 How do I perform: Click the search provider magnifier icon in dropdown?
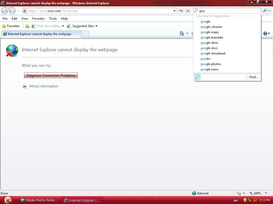(197, 77)
